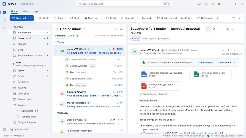Open the EC account avatar menu
The height and width of the screenshot is (138, 246).
tap(219, 4)
